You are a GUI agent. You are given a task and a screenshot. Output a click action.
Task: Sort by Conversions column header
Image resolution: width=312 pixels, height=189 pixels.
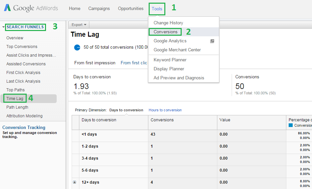point(162,120)
